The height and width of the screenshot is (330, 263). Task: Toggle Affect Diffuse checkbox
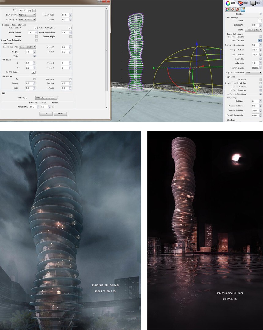coord(261,87)
